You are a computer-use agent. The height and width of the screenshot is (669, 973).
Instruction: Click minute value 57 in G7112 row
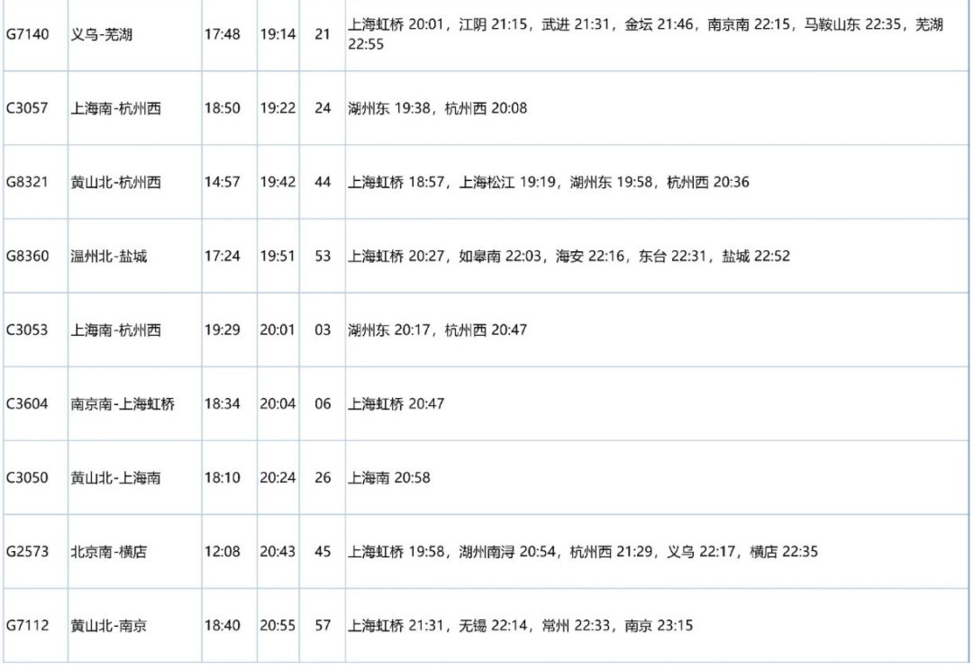pos(322,625)
